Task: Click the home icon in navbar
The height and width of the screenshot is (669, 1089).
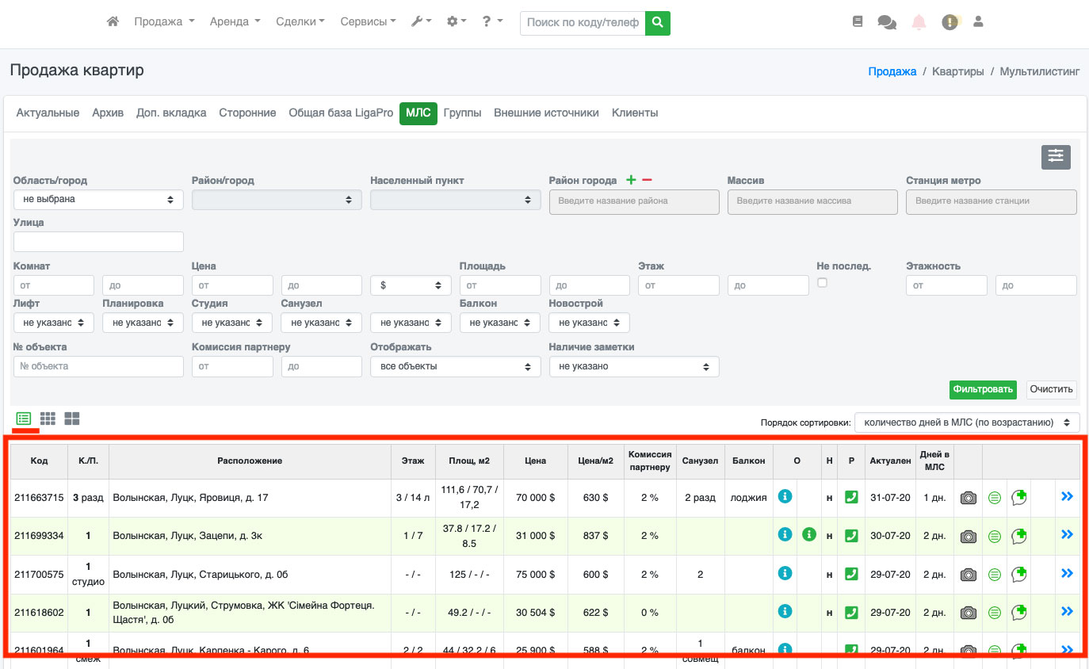Action: (x=113, y=22)
